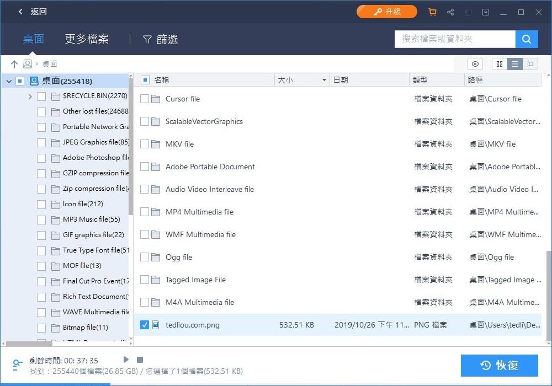
Task: Click MOF file(13) folder icon in tree
Action: [x=56, y=266]
